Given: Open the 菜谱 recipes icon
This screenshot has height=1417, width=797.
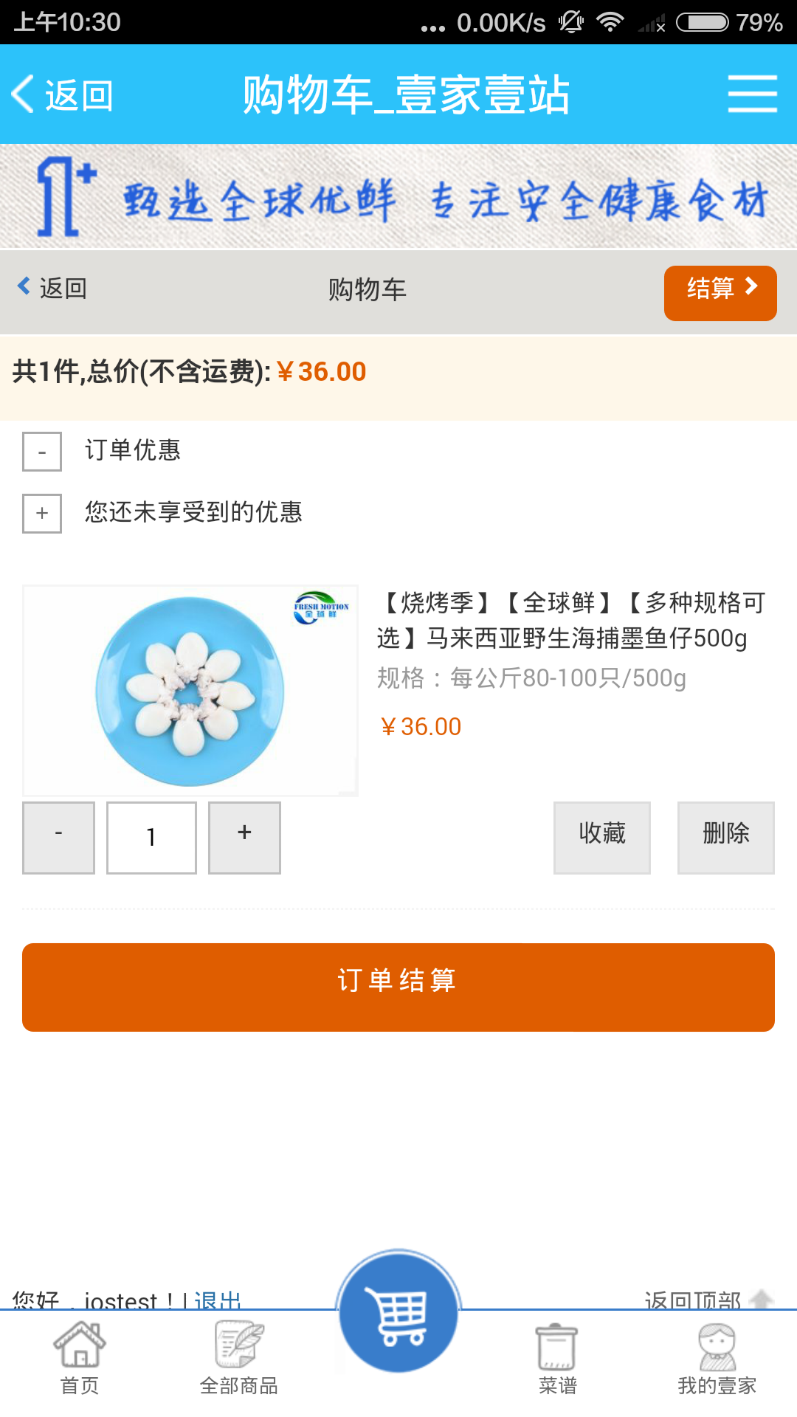Looking at the screenshot, I should coord(557,1358).
